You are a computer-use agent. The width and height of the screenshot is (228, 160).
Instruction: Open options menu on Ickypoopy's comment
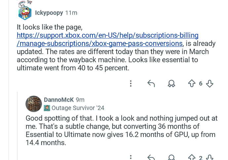(x=131, y=84)
